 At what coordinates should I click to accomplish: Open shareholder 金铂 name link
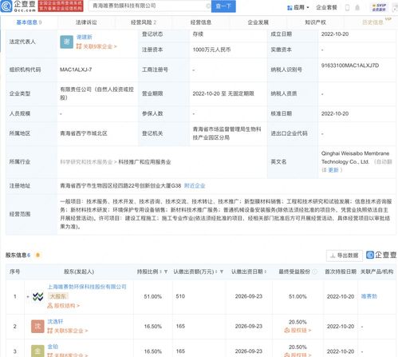(53, 347)
